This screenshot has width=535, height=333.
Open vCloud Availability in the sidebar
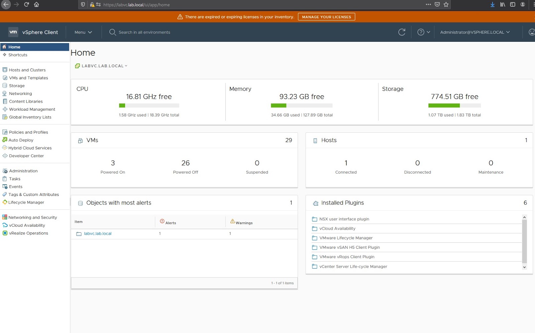27,225
